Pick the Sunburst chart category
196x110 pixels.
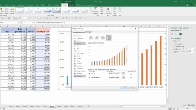coord(80,66)
